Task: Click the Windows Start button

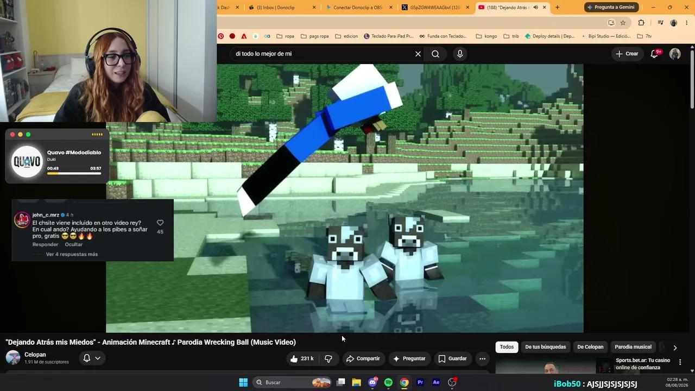Action: [x=243, y=382]
